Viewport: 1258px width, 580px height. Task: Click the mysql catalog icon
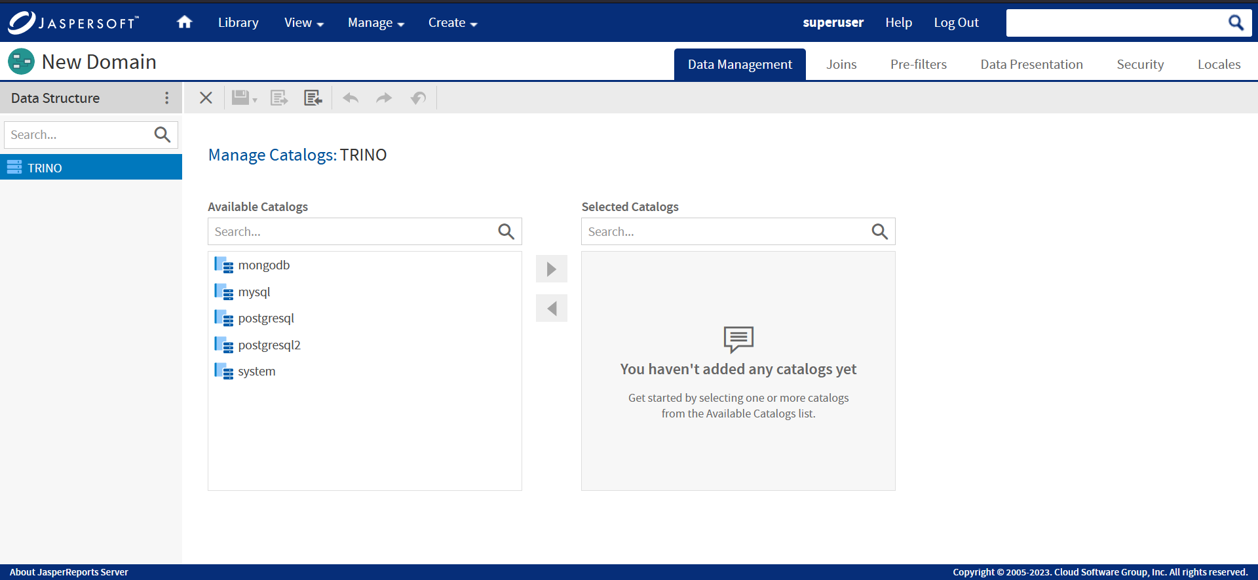[x=223, y=292]
